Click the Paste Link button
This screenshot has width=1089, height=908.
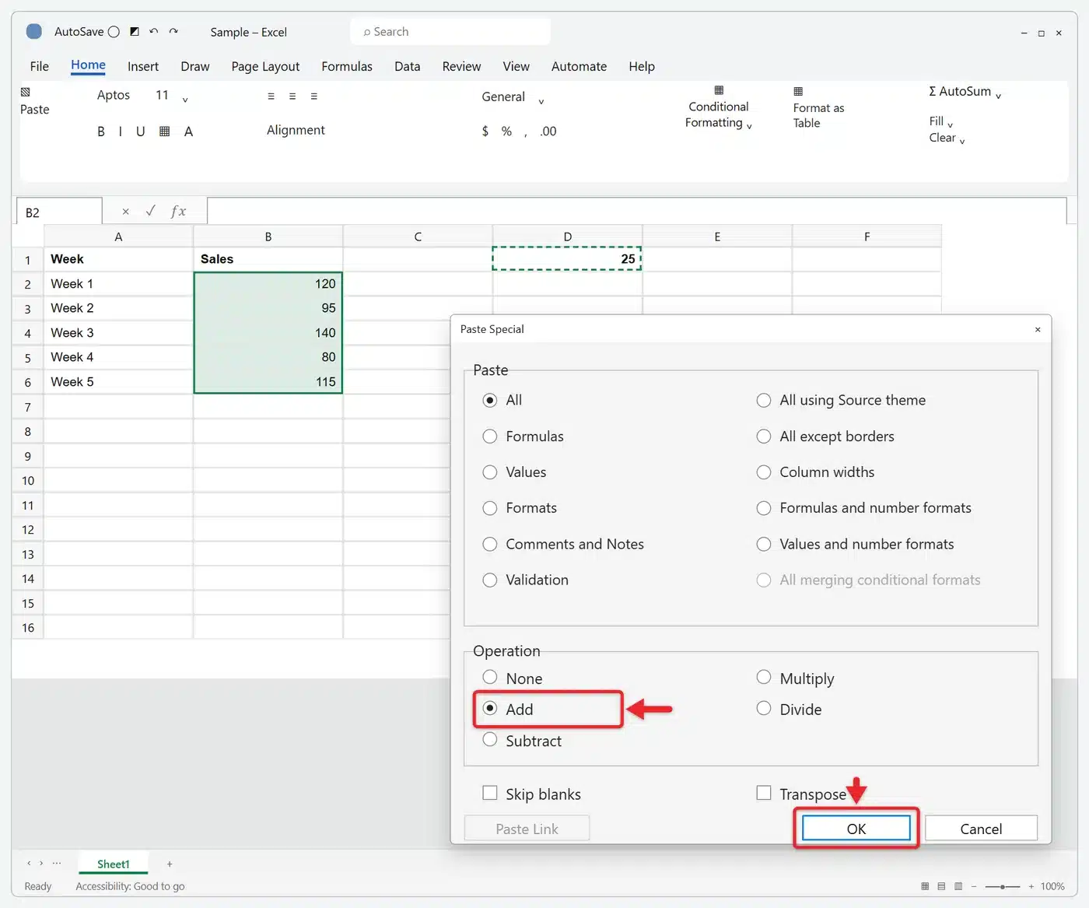click(x=527, y=829)
